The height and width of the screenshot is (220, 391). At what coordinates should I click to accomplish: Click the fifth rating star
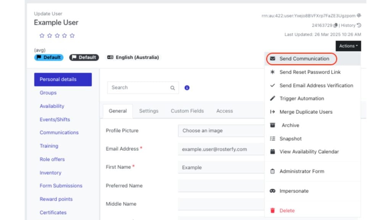coord(72,36)
